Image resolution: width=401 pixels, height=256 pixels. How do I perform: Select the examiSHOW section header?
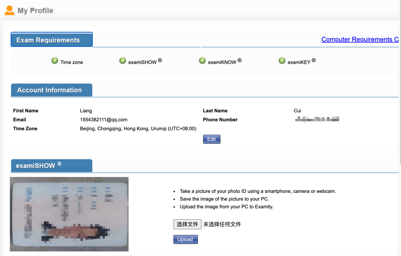(x=52, y=166)
